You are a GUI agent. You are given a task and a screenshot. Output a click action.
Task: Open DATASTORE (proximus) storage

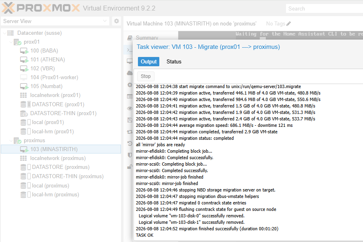(60, 167)
